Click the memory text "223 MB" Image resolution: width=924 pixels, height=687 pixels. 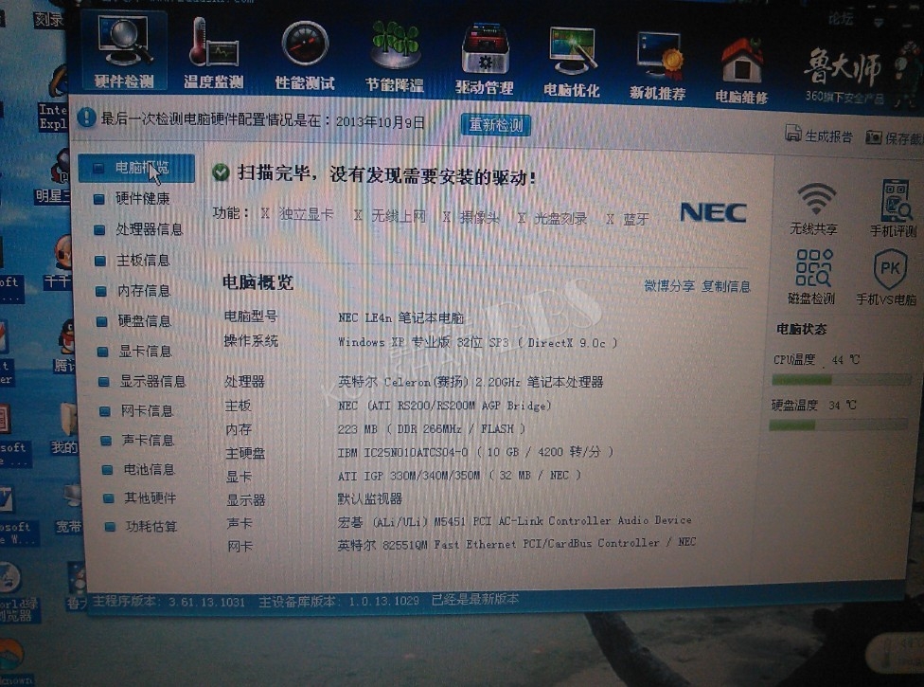(358, 428)
